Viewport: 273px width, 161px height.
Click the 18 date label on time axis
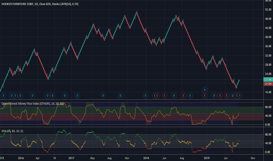[x=54, y=158]
